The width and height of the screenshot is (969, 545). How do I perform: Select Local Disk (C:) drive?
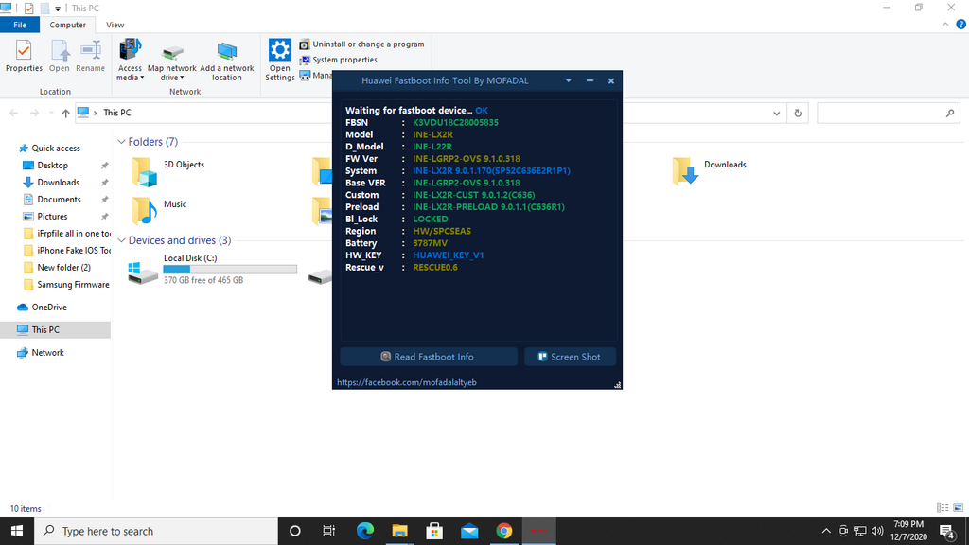pos(212,270)
